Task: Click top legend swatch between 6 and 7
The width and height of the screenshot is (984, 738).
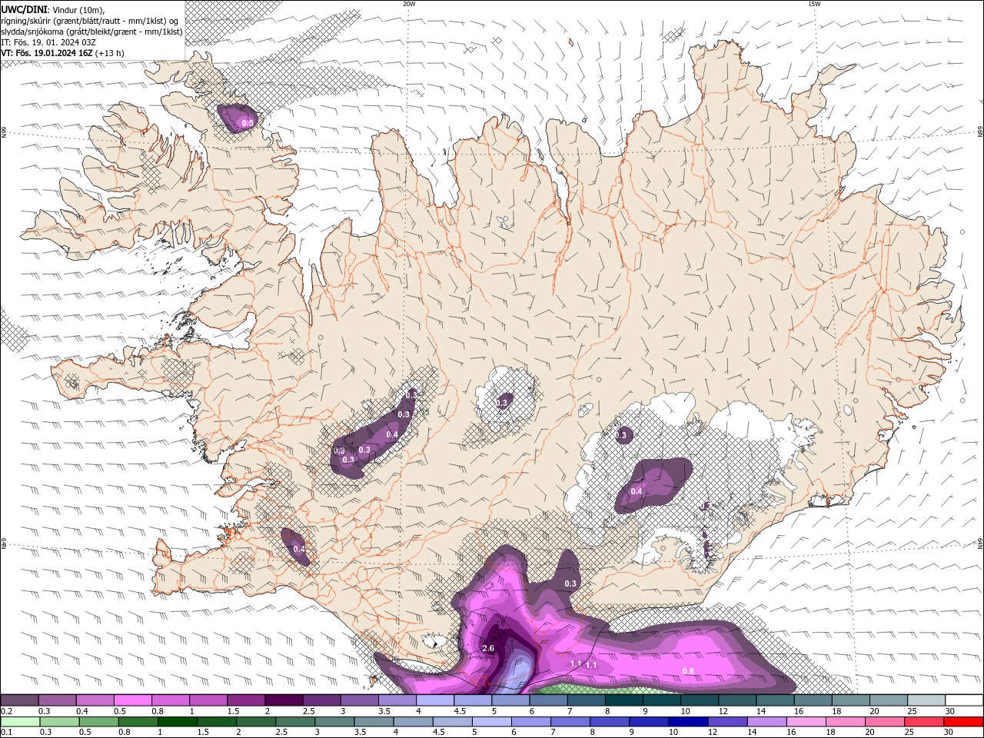Action: pyautogui.click(x=548, y=700)
